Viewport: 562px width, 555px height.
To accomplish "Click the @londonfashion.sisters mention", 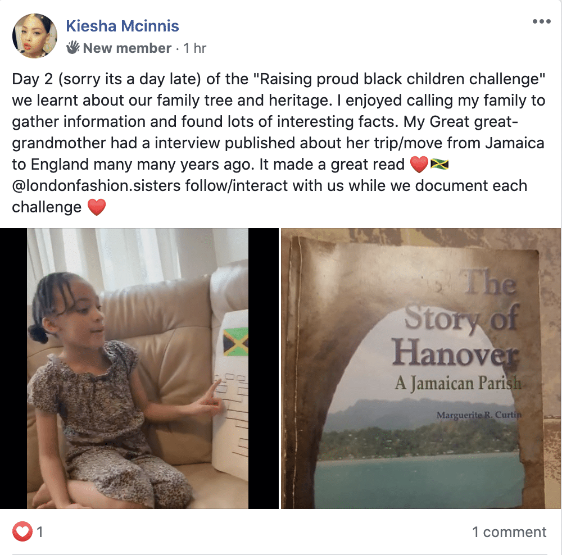I will click(x=96, y=186).
